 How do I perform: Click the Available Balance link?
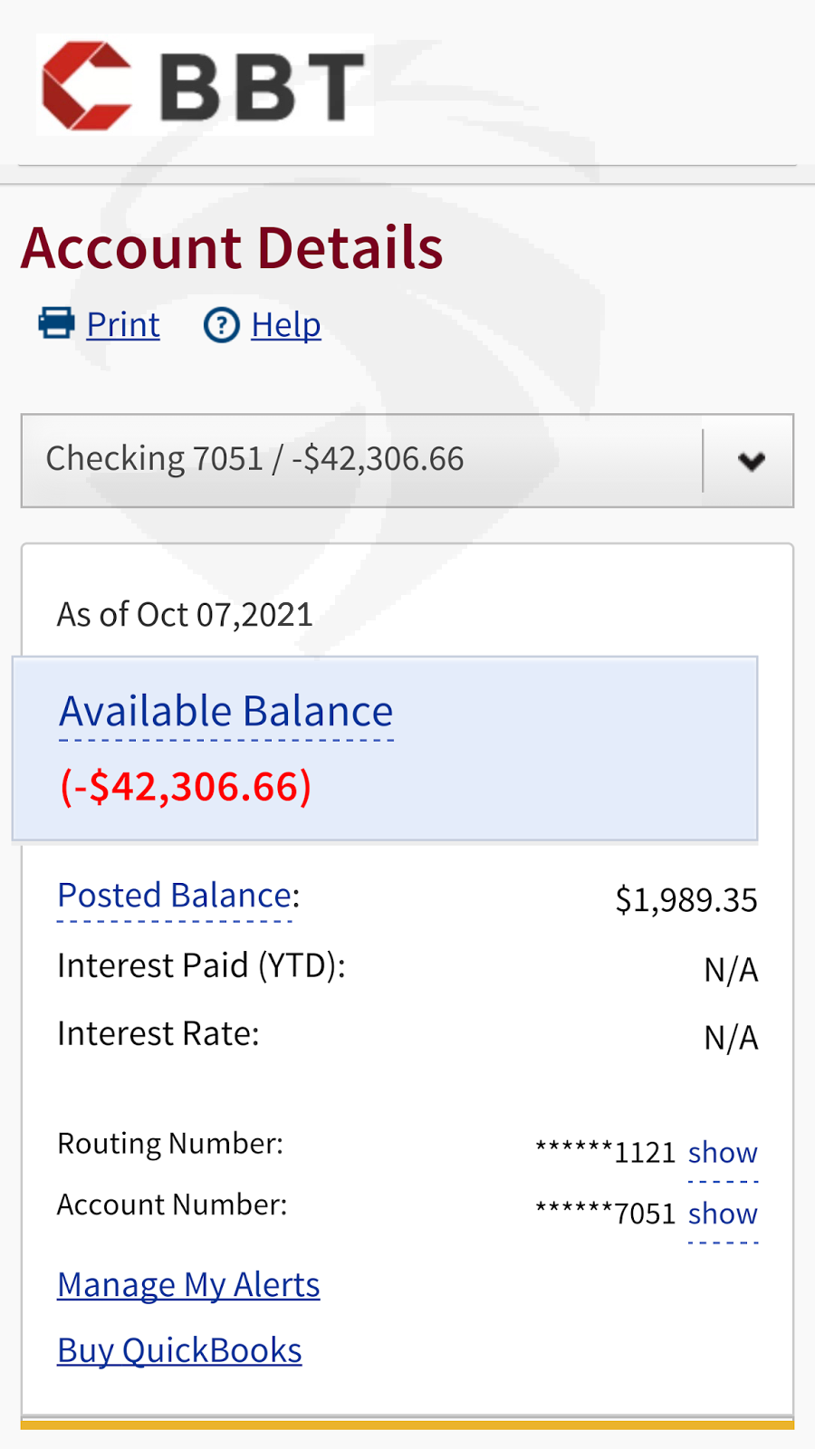[x=226, y=712]
